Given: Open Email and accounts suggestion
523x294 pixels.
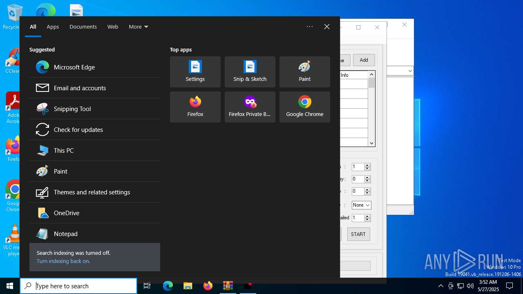Looking at the screenshot, I should coord(95,88).
